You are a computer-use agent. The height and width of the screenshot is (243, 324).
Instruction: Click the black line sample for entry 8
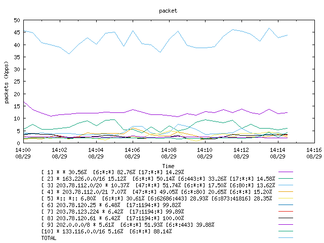(286, 218)
